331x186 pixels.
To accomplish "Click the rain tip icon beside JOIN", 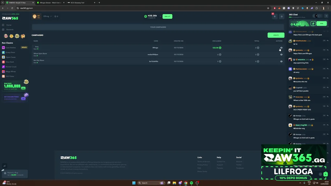I will (313, 24).
